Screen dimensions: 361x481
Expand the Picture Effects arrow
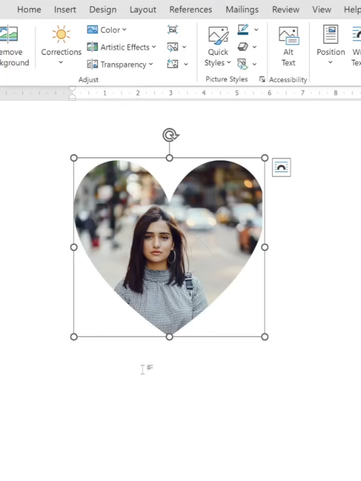point(255,47)
